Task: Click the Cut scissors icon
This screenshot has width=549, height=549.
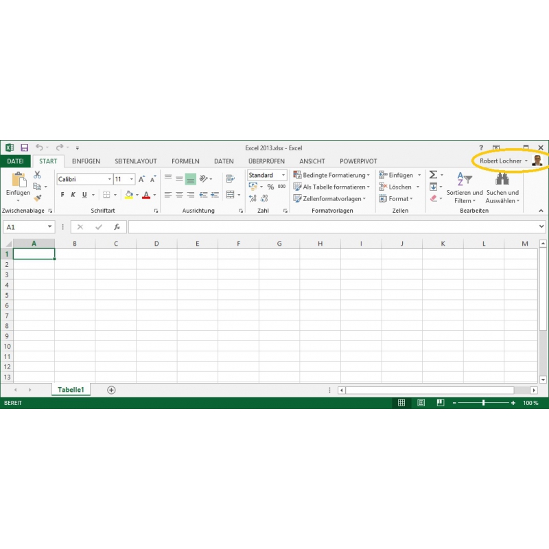Action: 37,175
